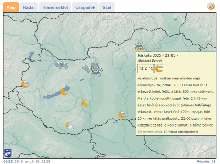Screen dimensions: 220x164
Task: Switch to the Alap tab
Action: click(11, 7)
